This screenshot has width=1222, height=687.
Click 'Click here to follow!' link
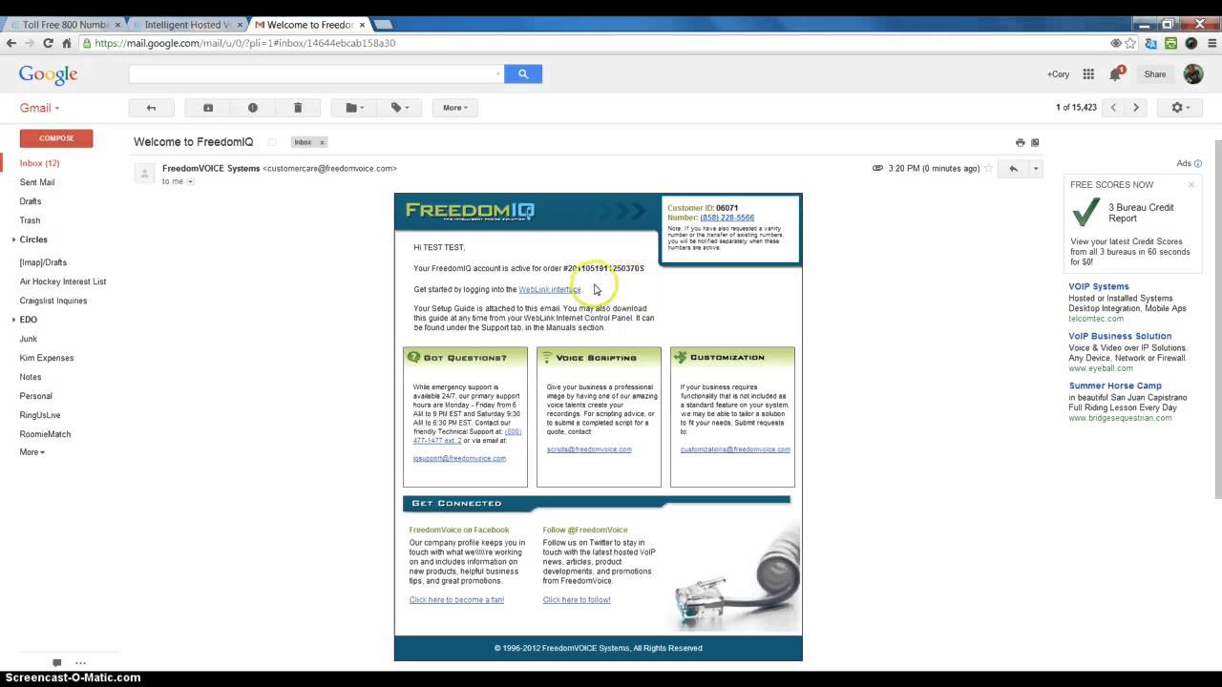(577, 600)
